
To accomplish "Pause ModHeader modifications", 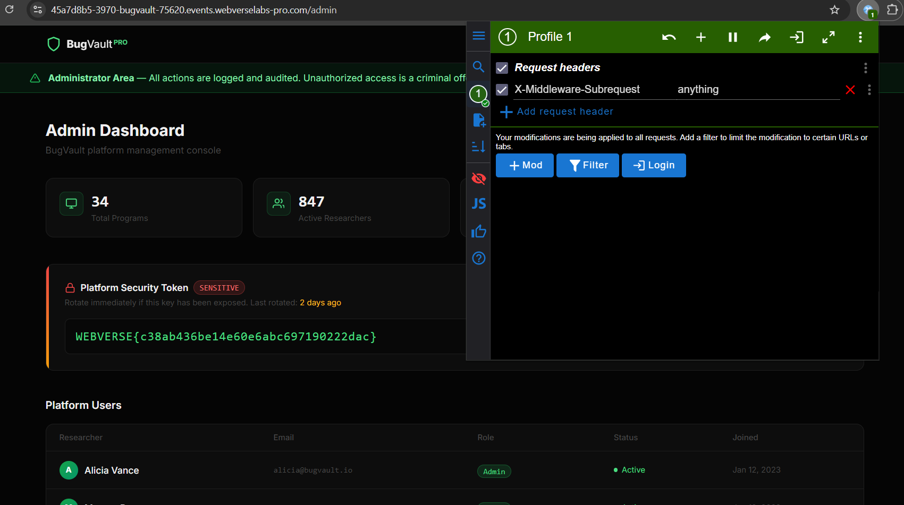I will pyautogui.click(x=733, y=37).
